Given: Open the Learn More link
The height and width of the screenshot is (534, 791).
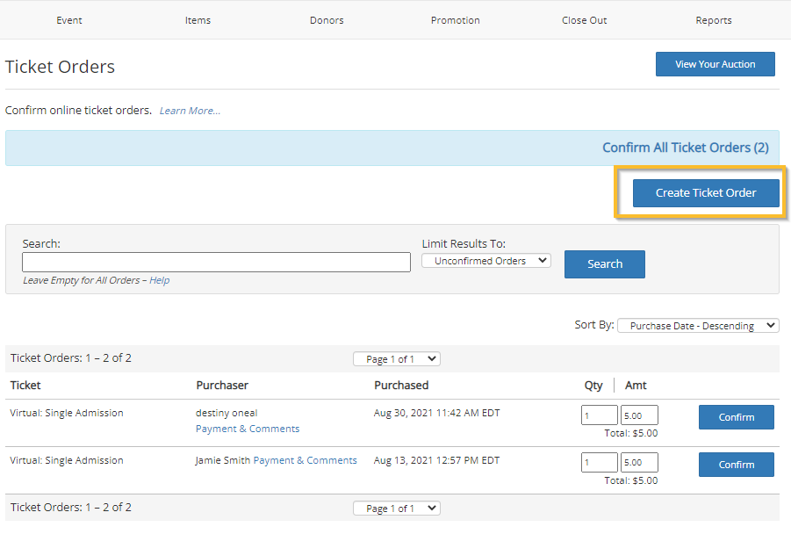Looking at the screenshot, I should (x=190, y=110).
